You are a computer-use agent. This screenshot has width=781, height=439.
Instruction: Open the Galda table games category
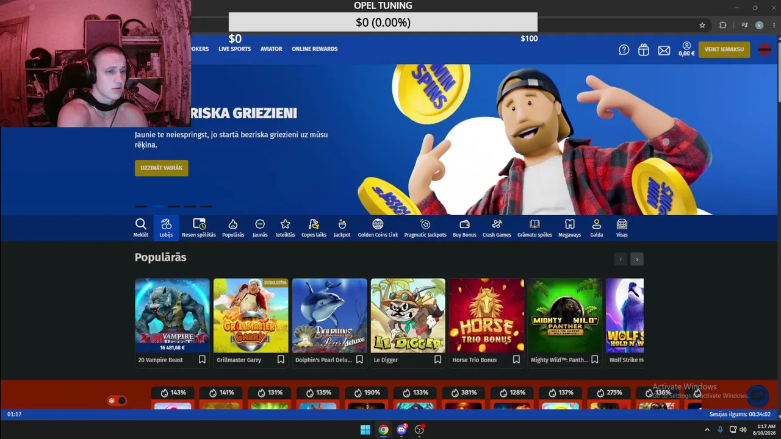click(597, 227)
